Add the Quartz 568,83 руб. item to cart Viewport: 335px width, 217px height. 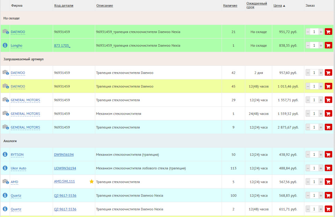328,195
